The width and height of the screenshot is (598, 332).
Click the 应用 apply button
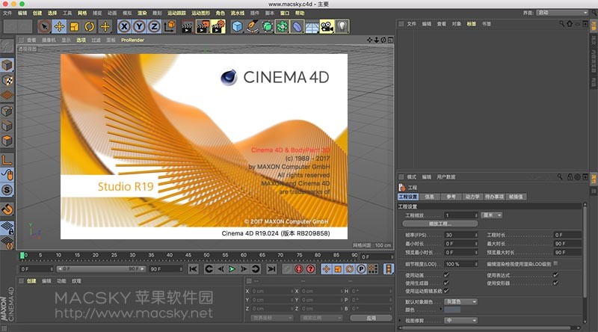(371, 318)
